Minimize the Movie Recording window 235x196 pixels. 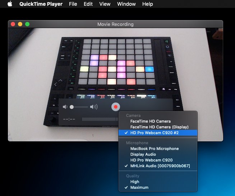(20, 24)
